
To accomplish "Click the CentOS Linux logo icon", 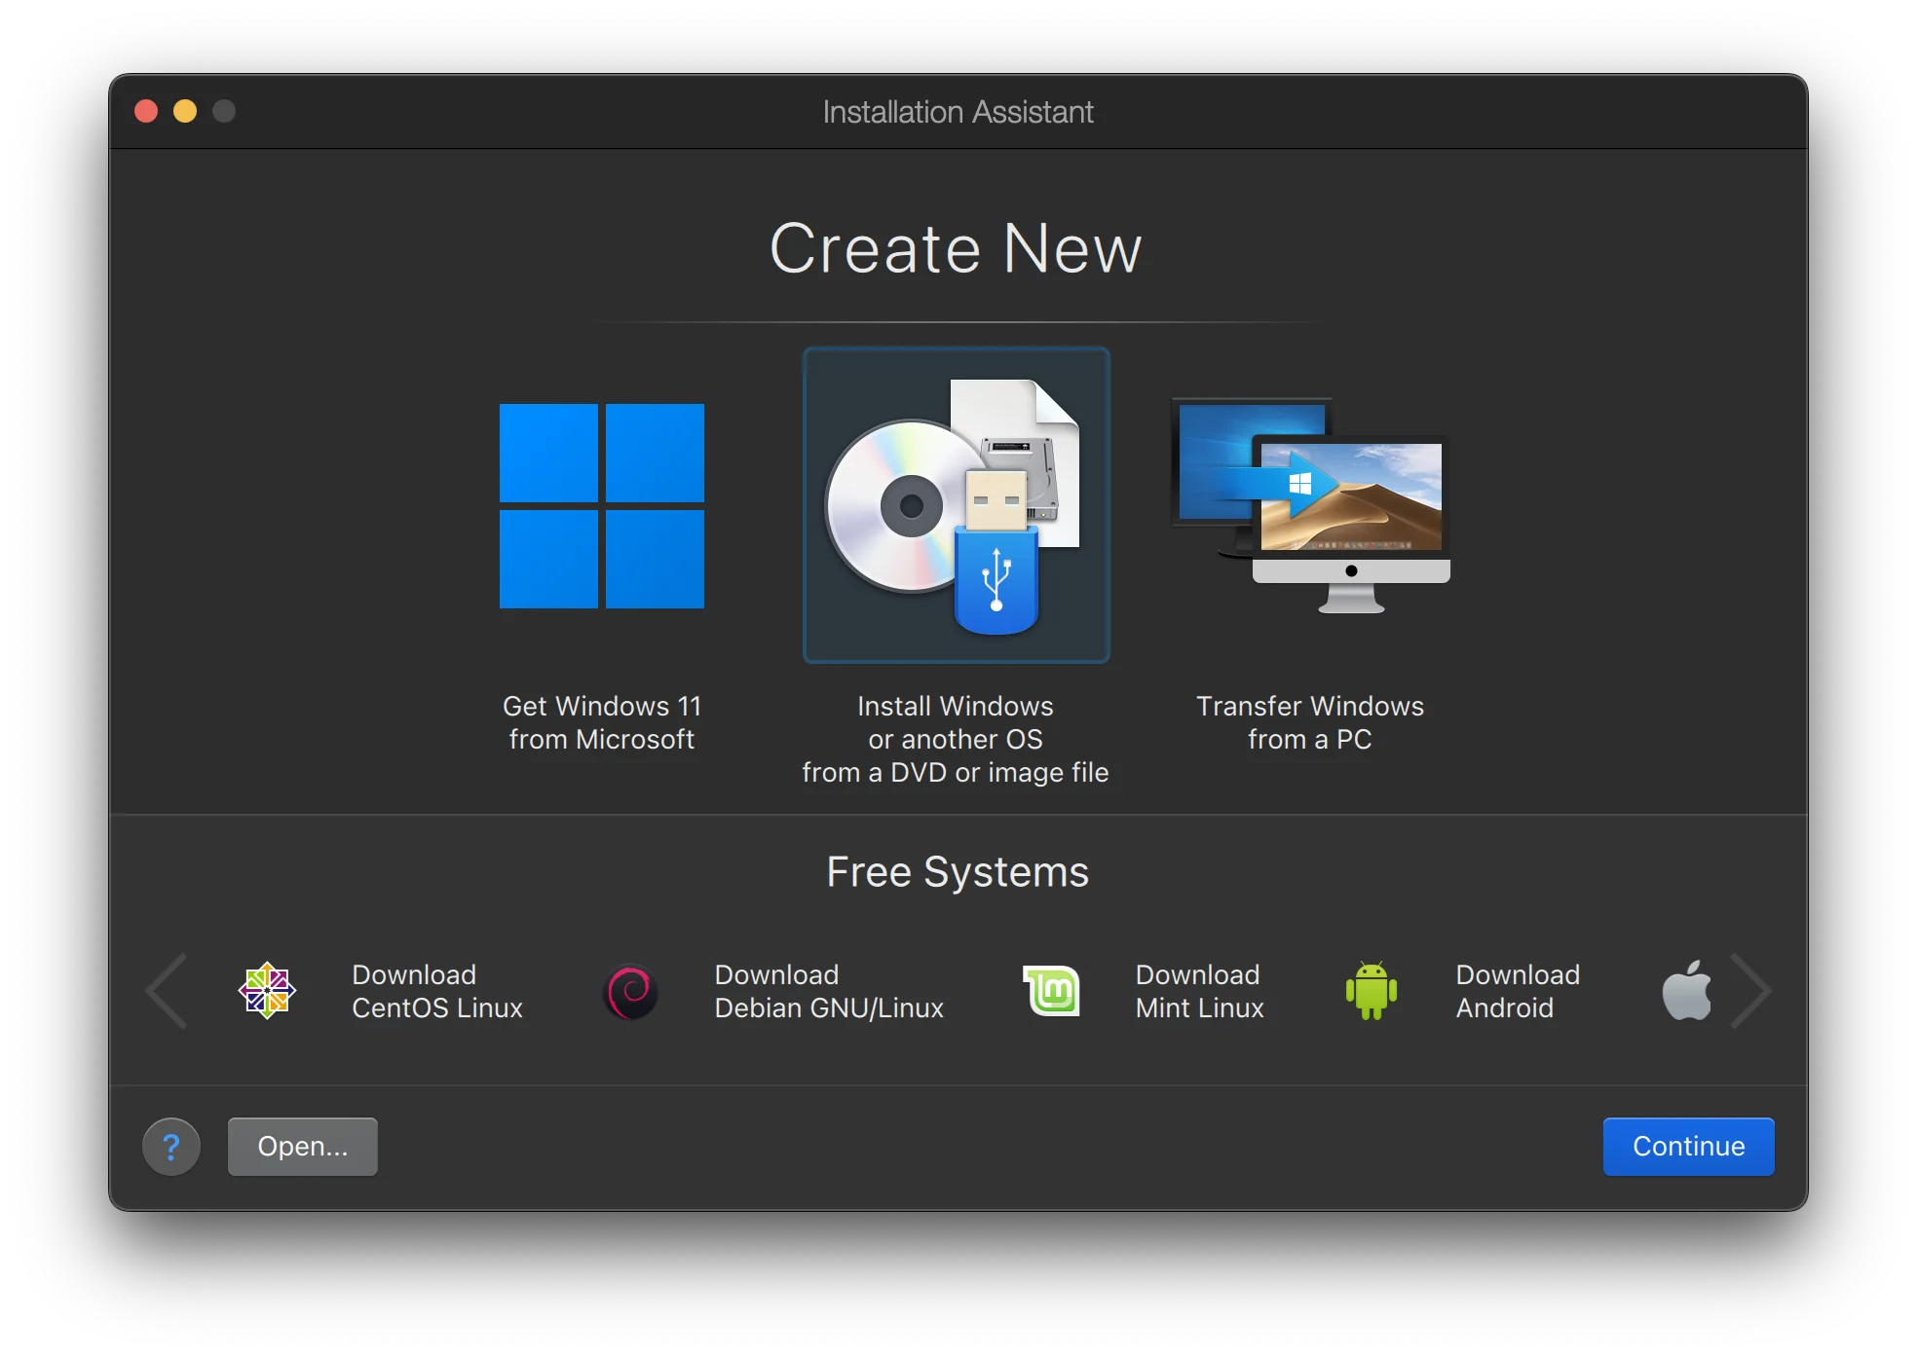I will [x=267, y=991].
